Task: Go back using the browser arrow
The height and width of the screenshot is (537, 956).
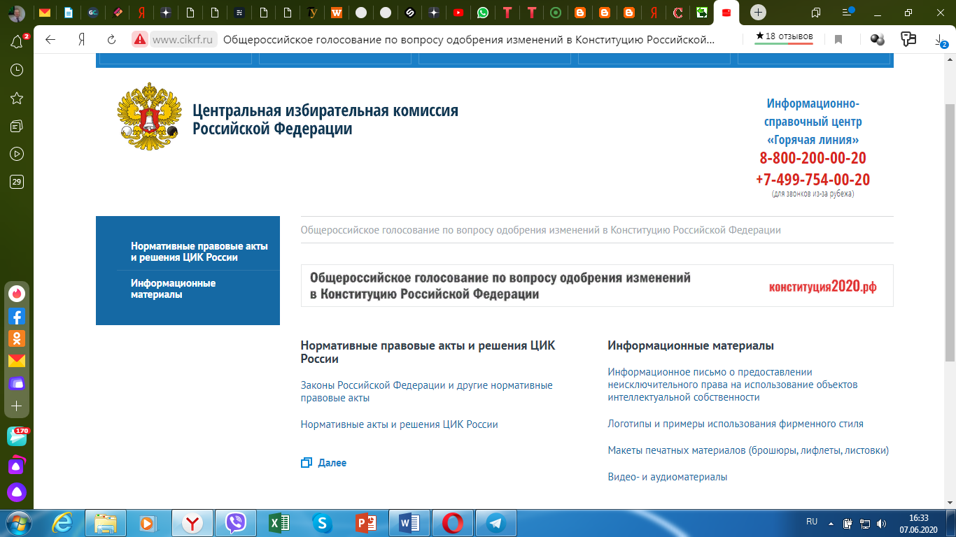Action: pyautogui.click(x=50, y=39)
